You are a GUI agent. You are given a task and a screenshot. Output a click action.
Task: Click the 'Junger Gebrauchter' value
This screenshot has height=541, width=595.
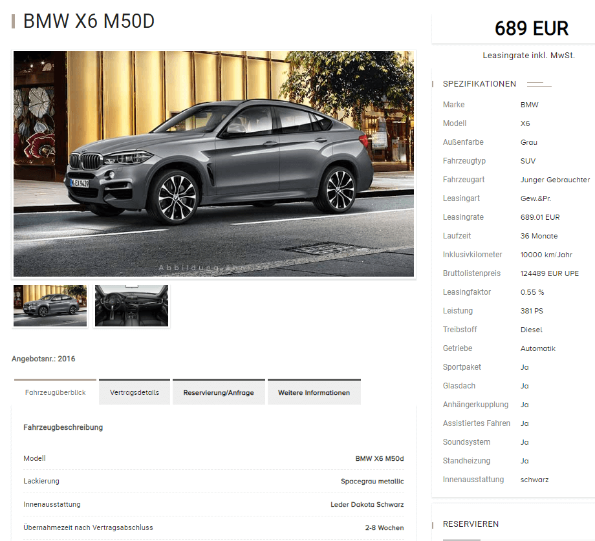[555, 180]
